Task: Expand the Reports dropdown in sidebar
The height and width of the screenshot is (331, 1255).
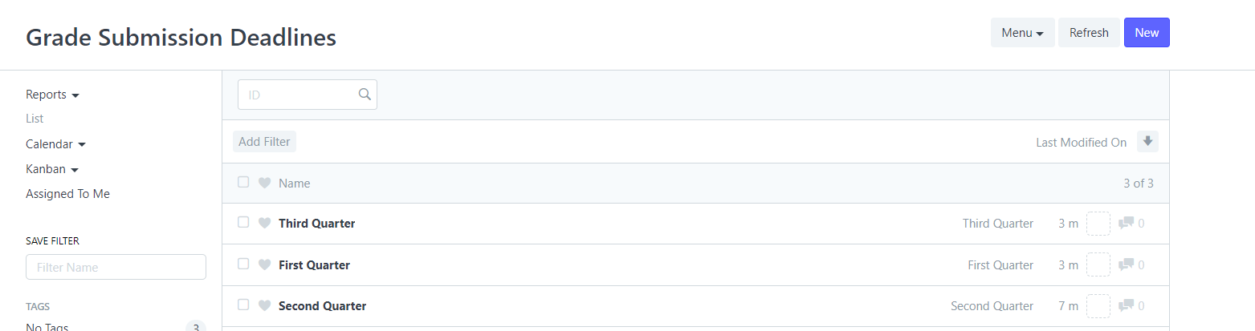Action: coord(52,95)
